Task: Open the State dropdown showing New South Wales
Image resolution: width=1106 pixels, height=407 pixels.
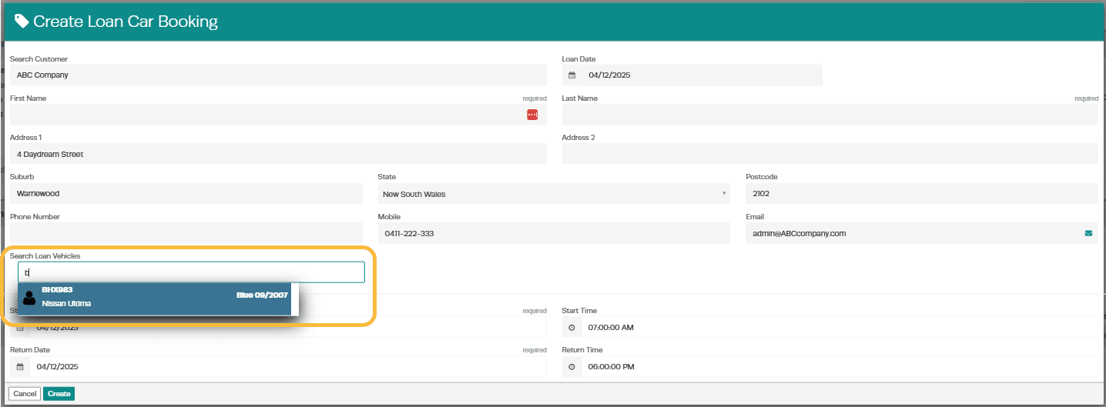Action: coord(554,194)
